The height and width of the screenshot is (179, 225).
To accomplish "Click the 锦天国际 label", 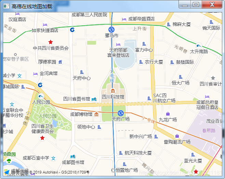I will click(x=211, y=28).
